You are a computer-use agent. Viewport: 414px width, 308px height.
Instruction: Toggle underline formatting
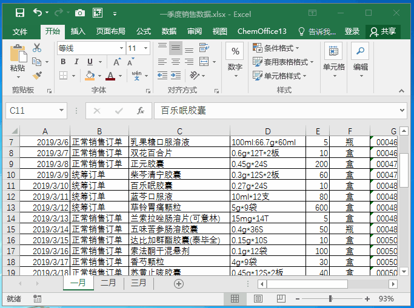point(90,62)
